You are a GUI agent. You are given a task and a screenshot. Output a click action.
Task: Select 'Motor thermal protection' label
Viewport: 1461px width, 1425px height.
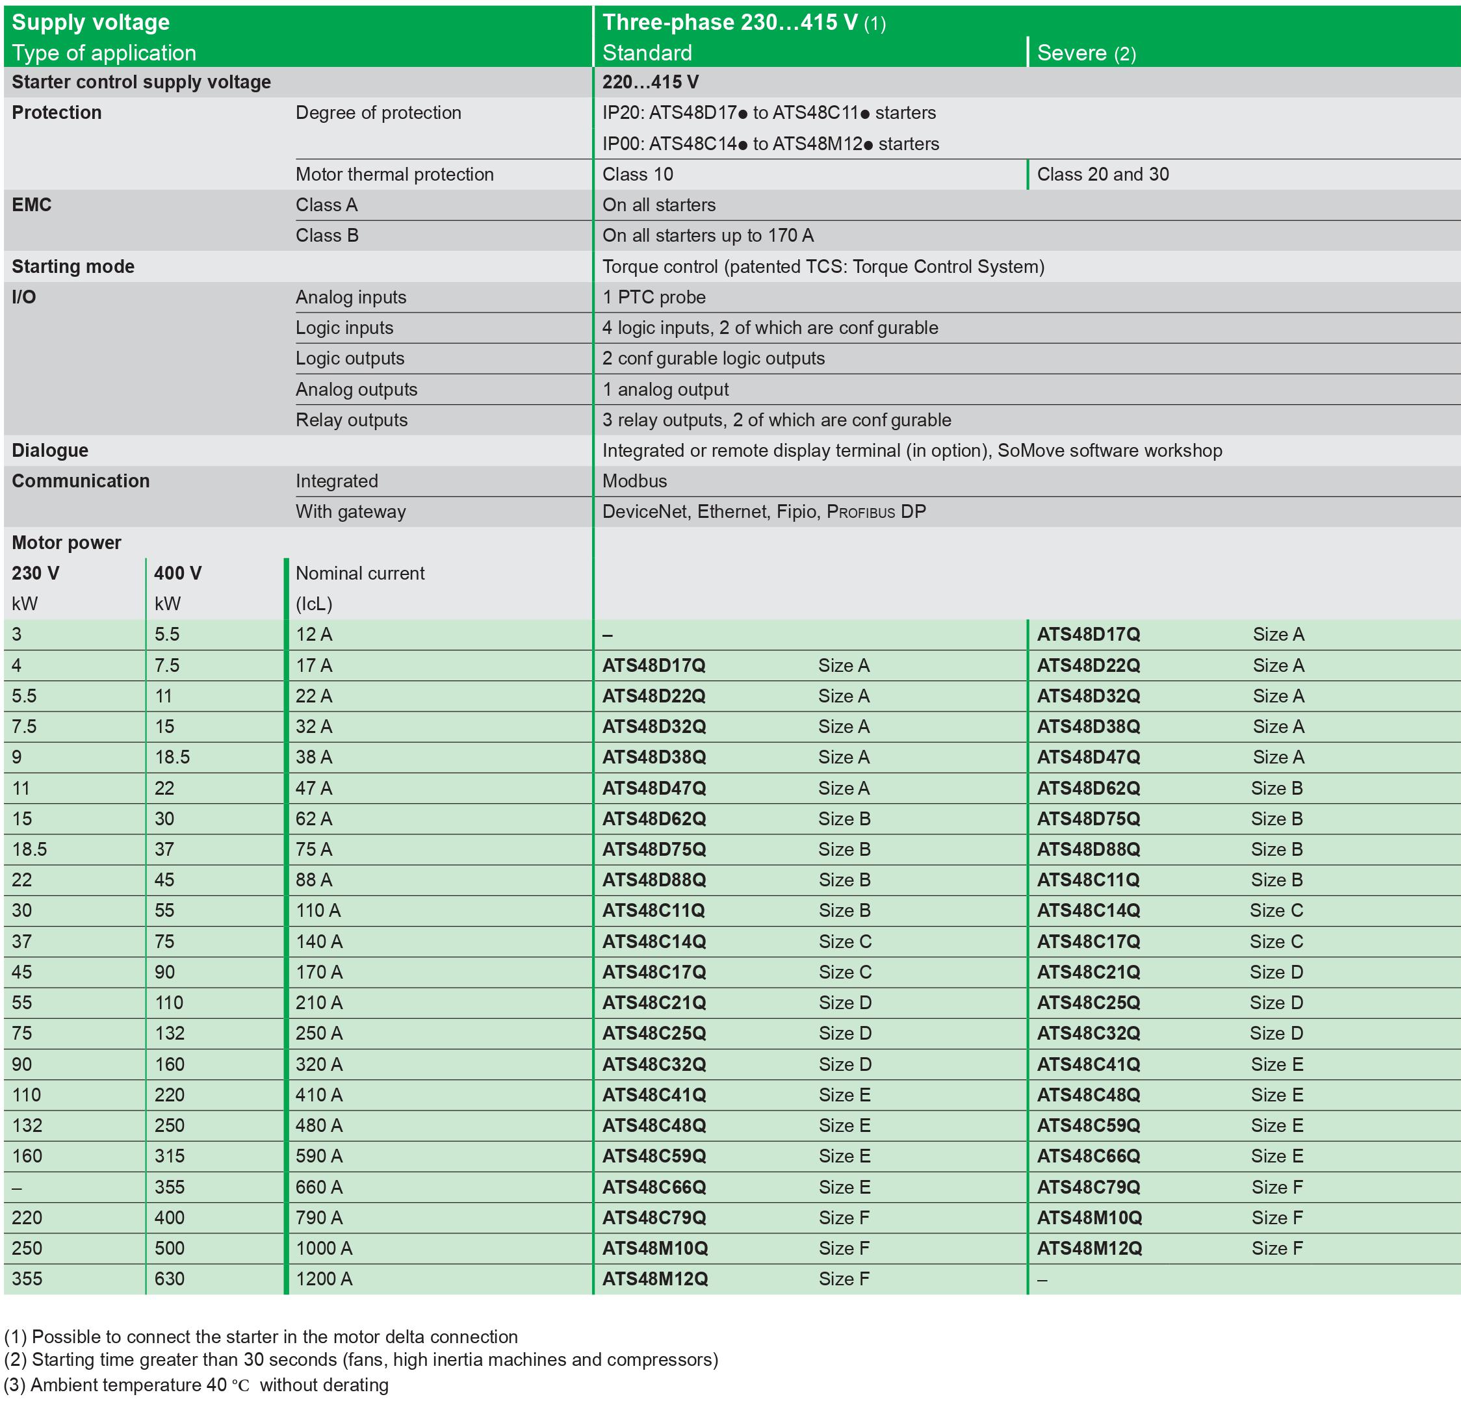coord(394,174)
